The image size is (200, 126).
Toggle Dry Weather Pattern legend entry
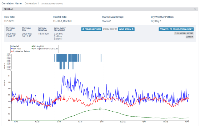point(21,51)
